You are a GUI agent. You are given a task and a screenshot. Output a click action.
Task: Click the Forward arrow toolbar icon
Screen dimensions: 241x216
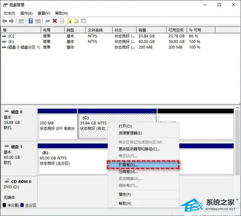click(12, 21)
